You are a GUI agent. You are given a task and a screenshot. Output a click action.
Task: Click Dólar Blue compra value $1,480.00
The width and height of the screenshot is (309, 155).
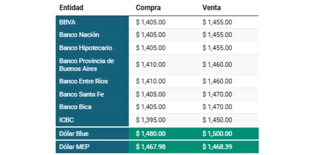pyautogui.click(x=151, y=134)
